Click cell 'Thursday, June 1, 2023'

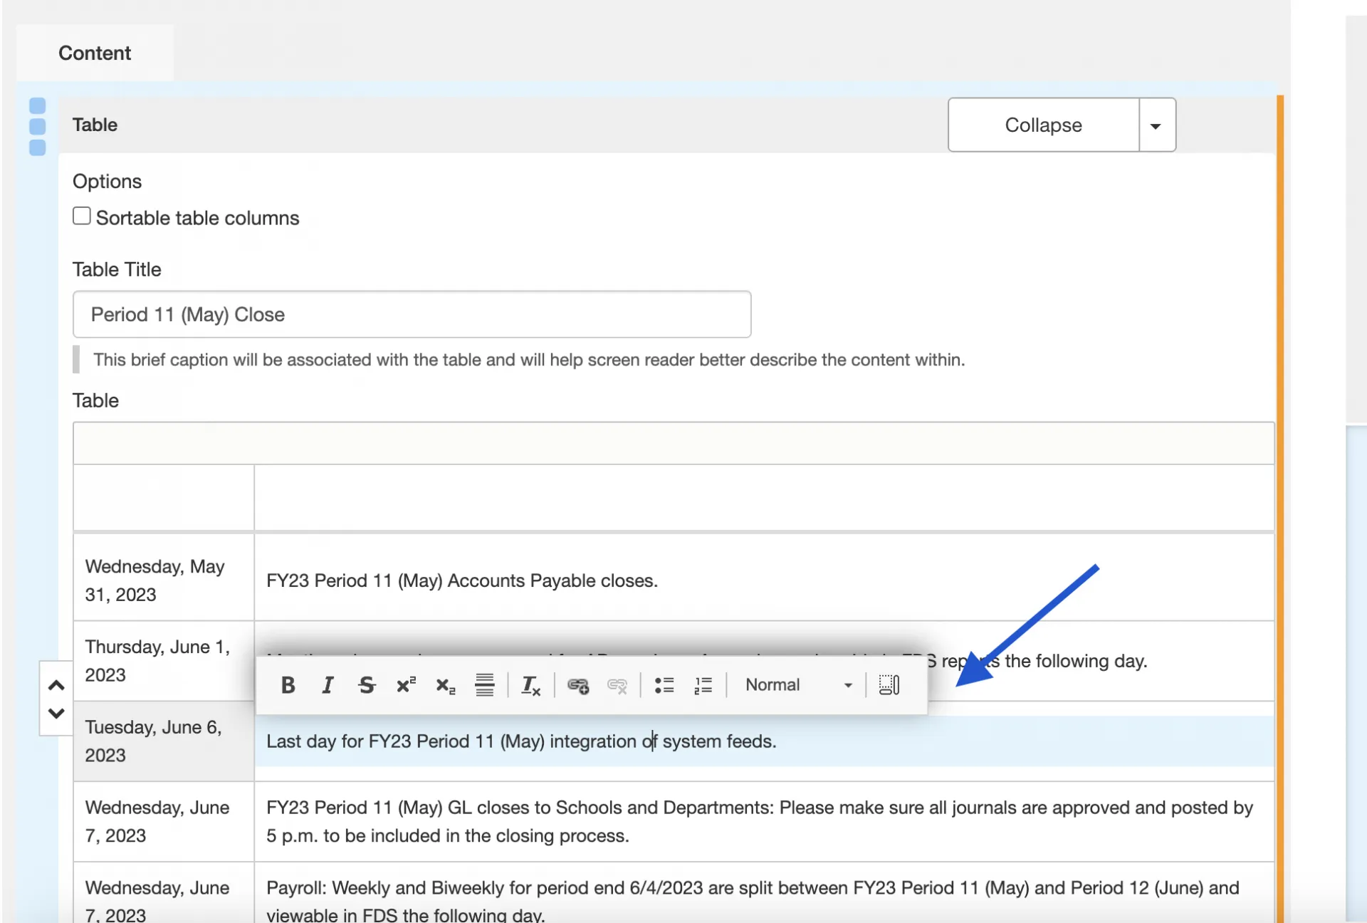point(164,661)
